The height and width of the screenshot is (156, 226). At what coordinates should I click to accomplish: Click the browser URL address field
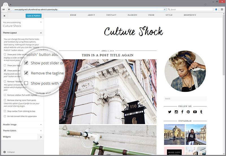[x=88, y=10]
